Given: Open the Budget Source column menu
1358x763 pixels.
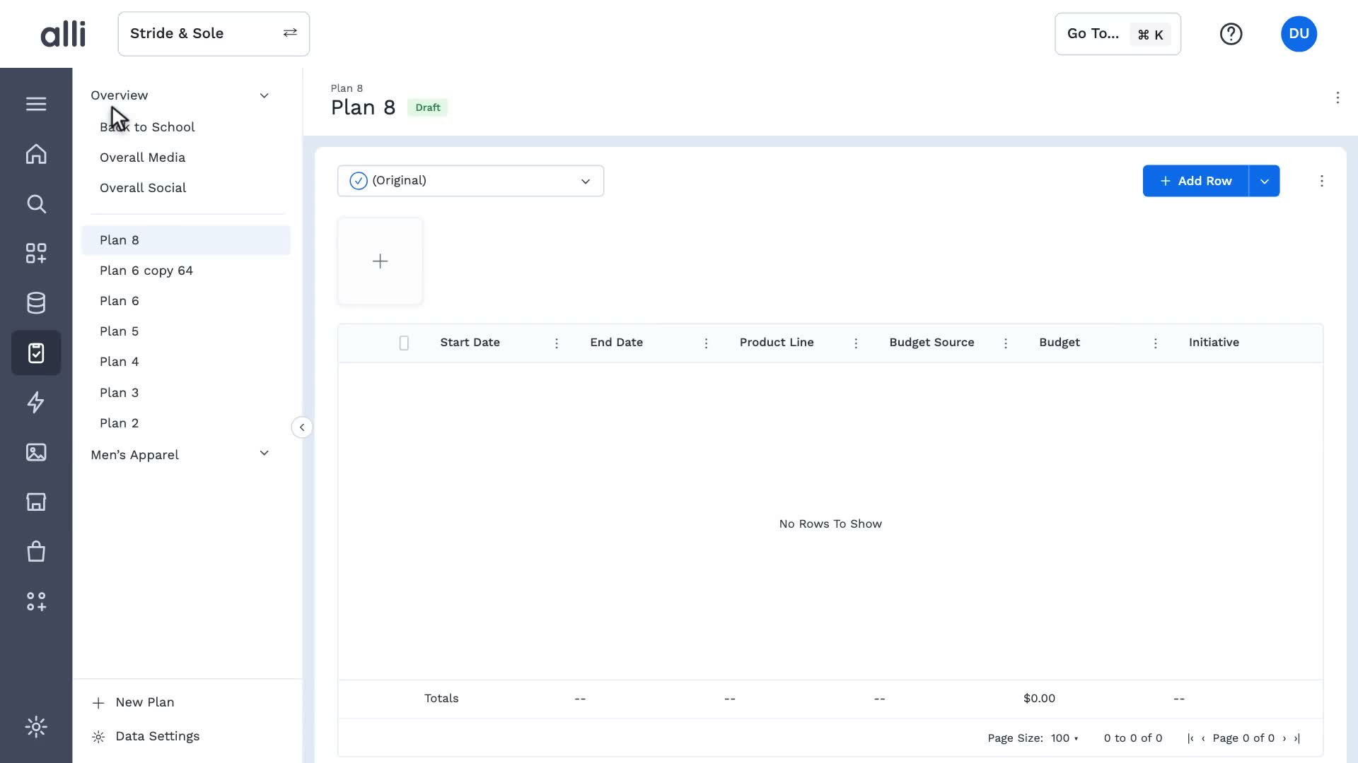Looking at the screenshot, I should click(1006, 343).
